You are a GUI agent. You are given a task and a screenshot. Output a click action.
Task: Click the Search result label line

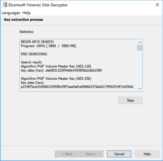coord(31,62)
